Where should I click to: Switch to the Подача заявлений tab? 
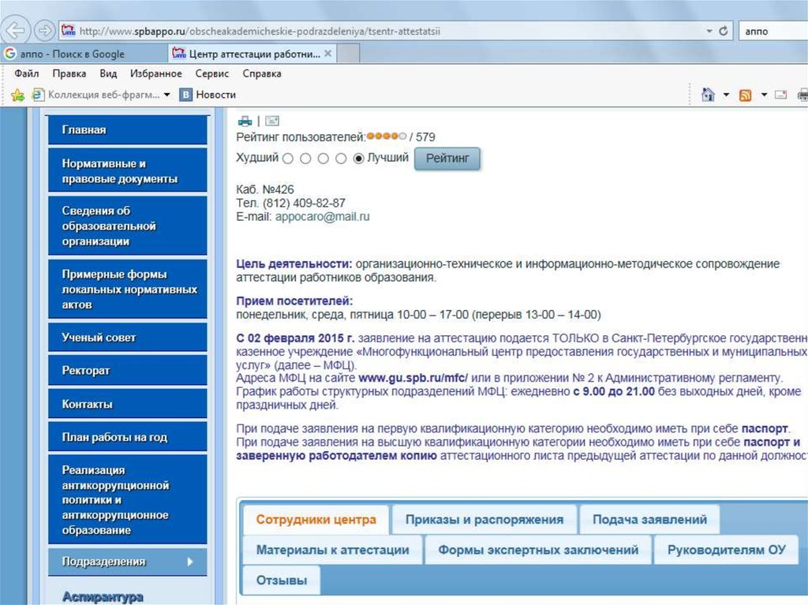tap(649, 520)
